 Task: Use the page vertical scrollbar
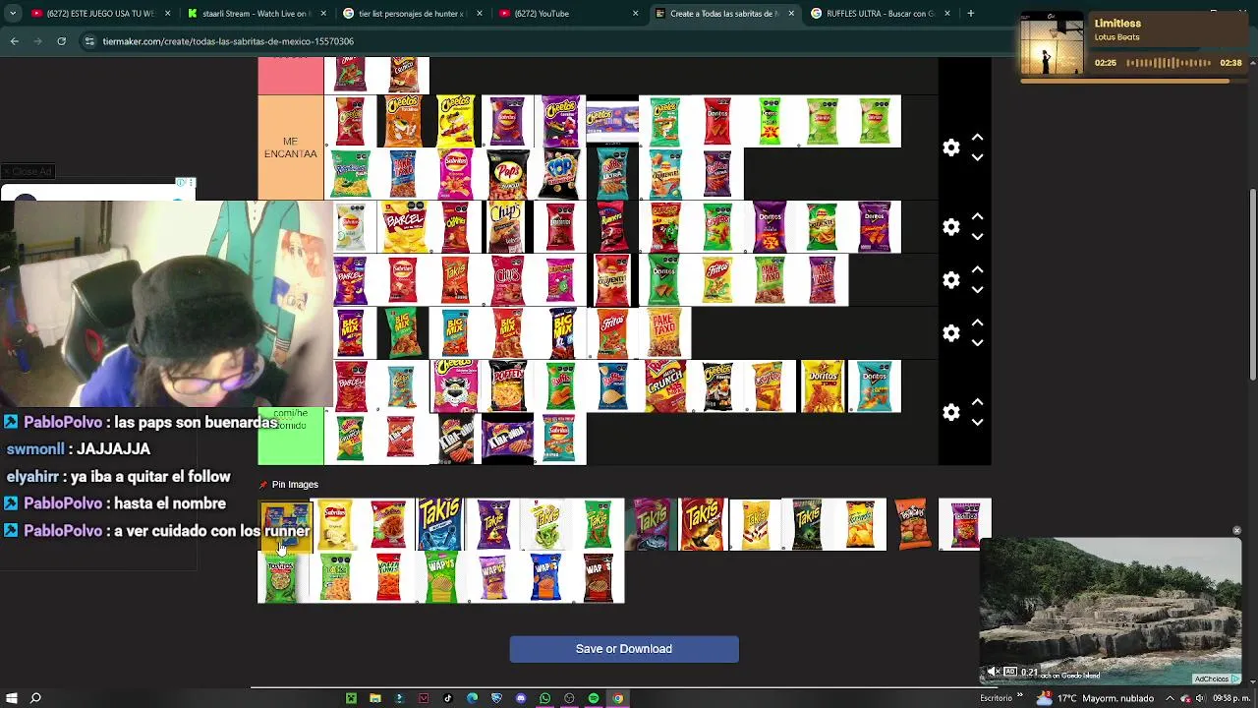click(1252, 283)
